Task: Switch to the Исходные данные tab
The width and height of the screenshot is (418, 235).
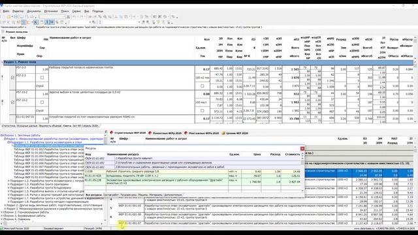Action: (27, 126)
